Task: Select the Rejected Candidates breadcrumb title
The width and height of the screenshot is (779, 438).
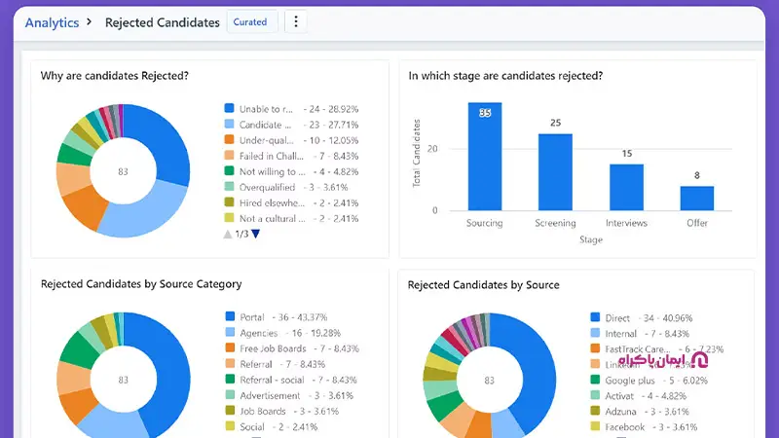Action: (x=162, y=22)
